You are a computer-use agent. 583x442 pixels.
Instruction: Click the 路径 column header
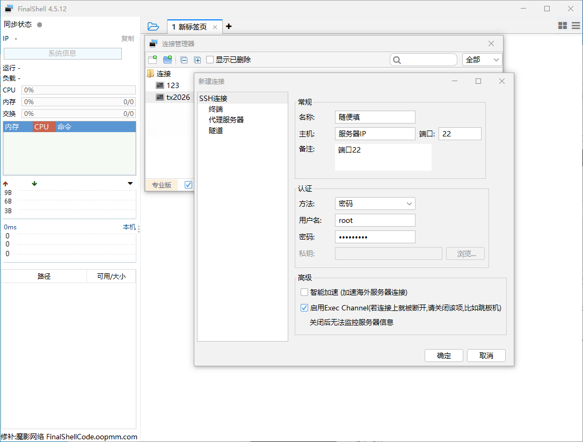pyautogui.click(x=44, y=276)
